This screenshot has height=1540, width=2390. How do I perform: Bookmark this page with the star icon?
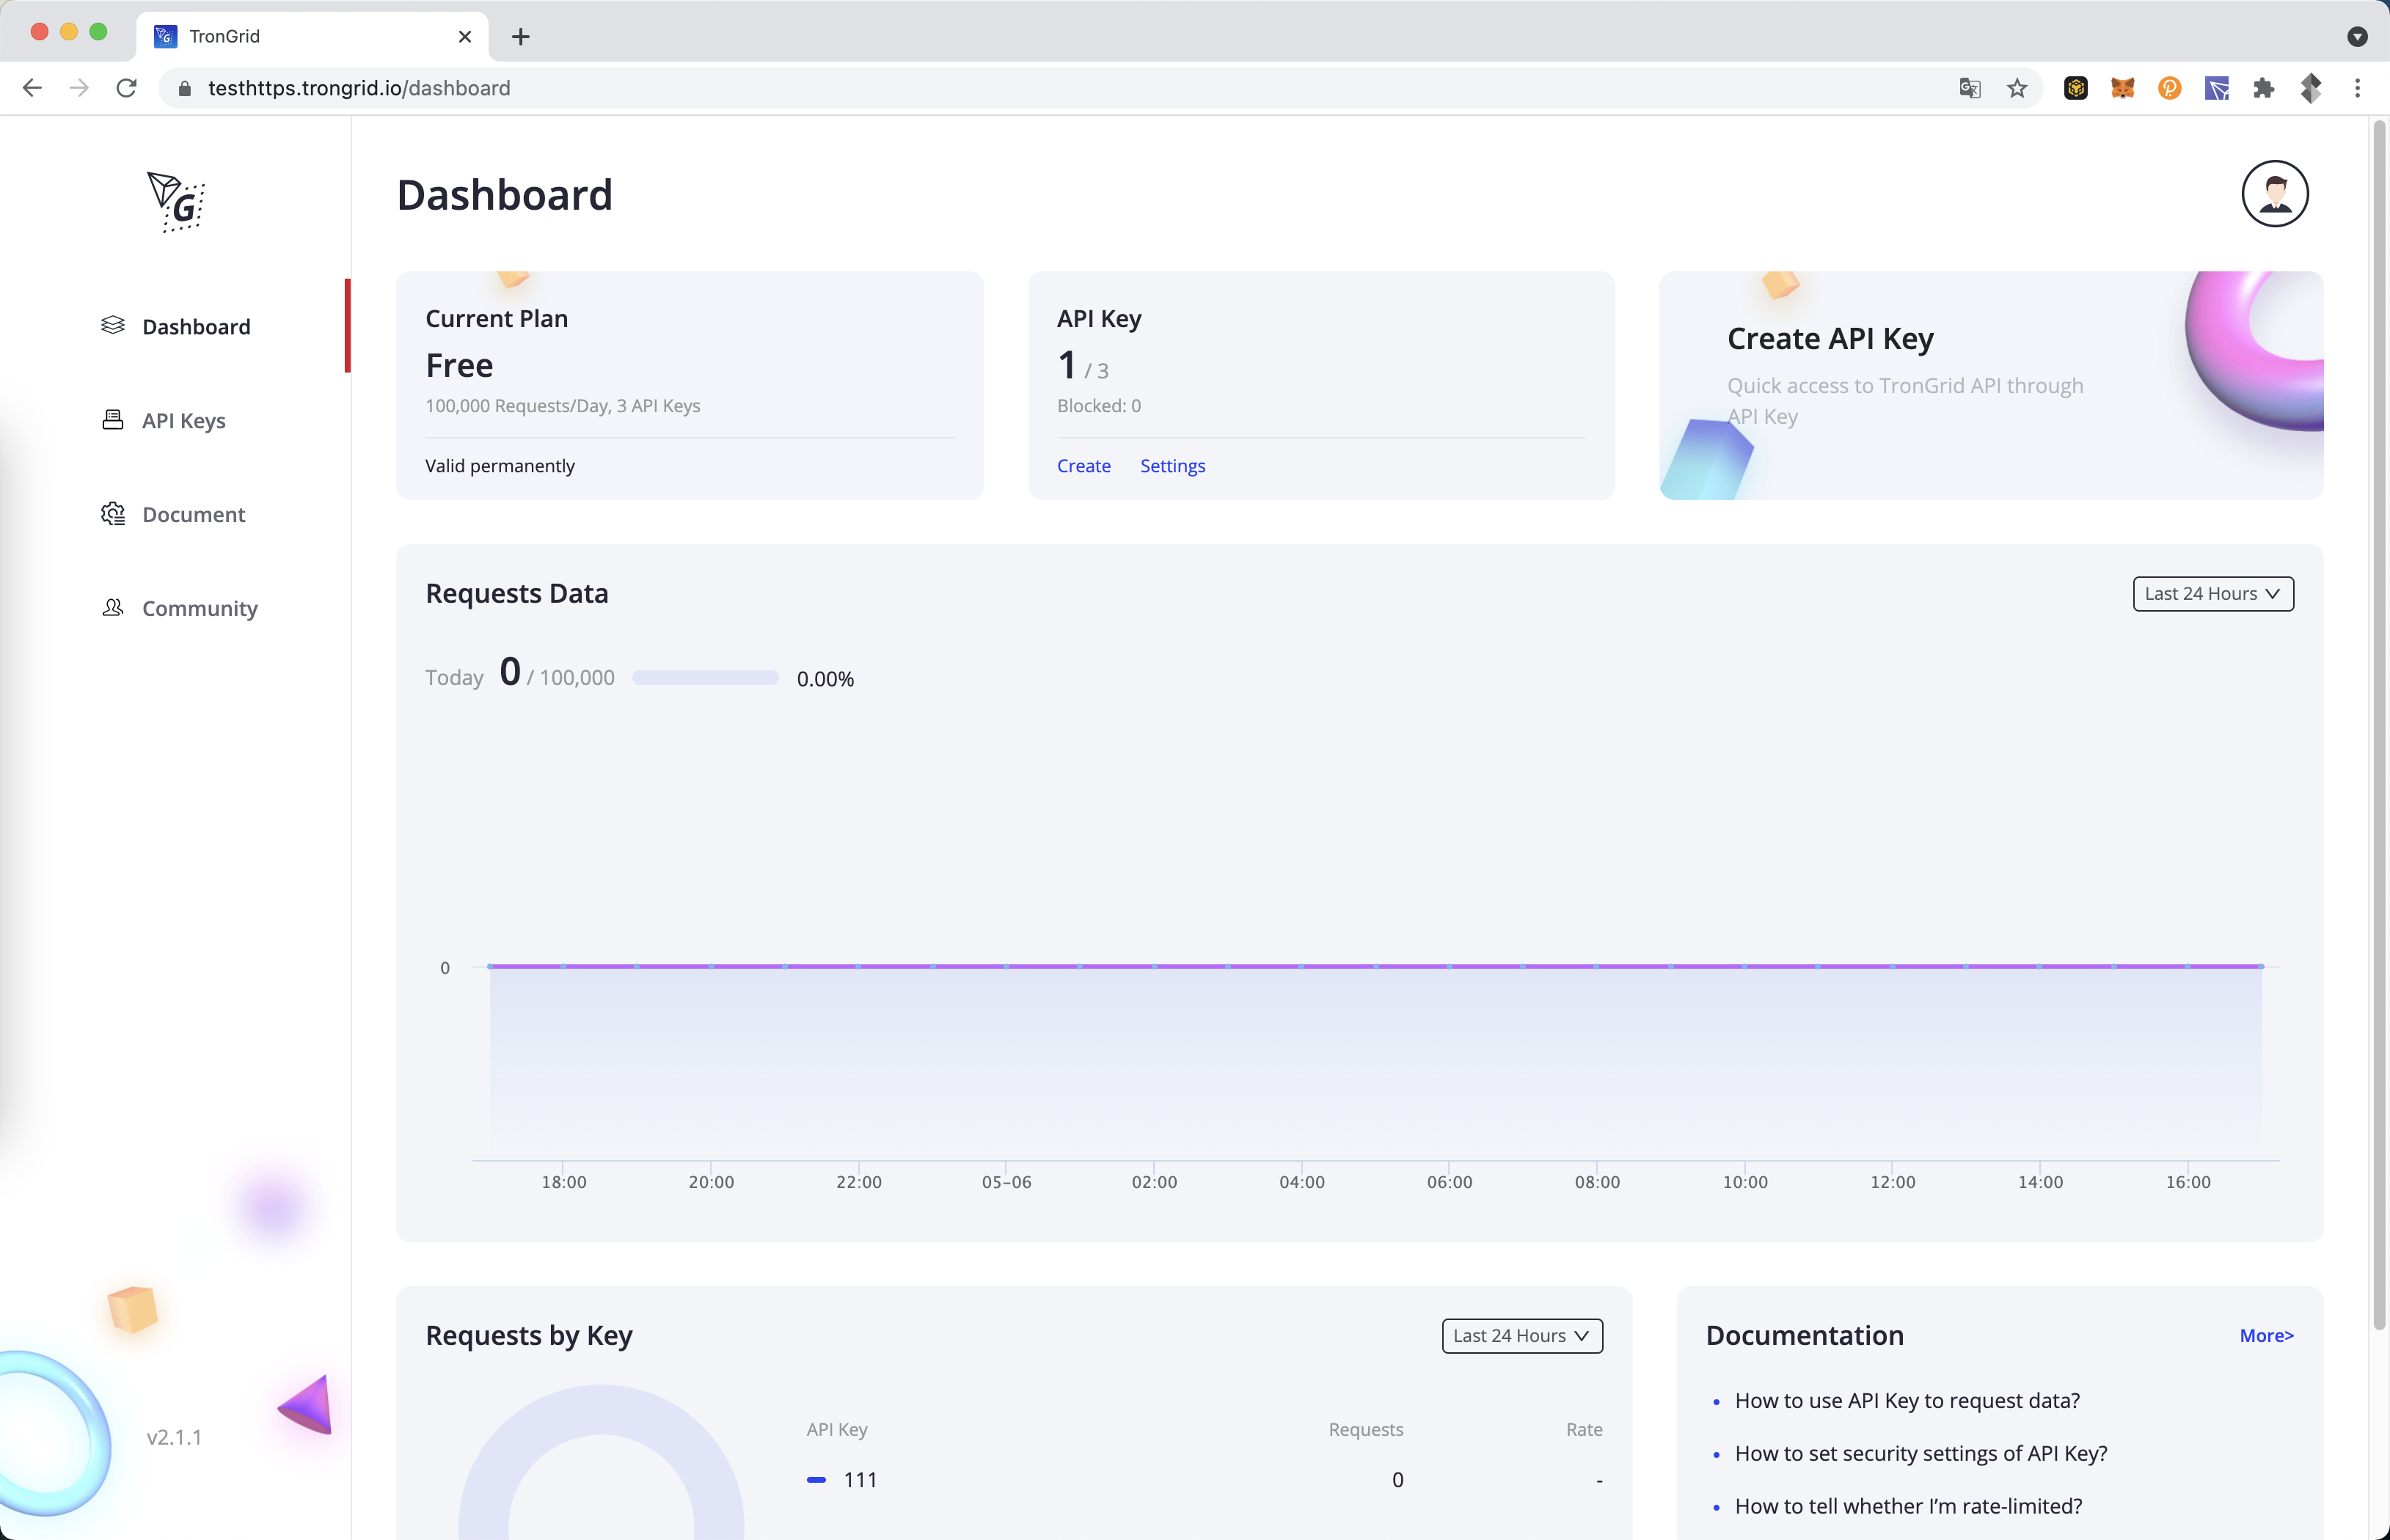pyautogui.click(x=2017, y=88)
